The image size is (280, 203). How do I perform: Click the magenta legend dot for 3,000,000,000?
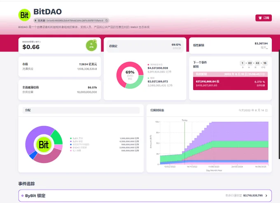71,148
